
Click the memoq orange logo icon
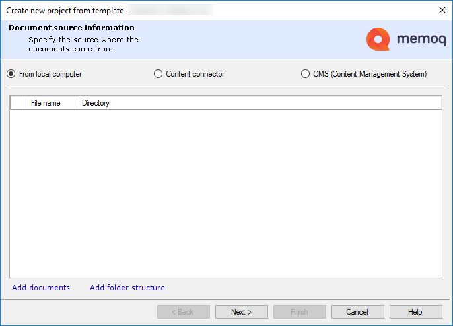pyautogui.click(x=378, y=40)
